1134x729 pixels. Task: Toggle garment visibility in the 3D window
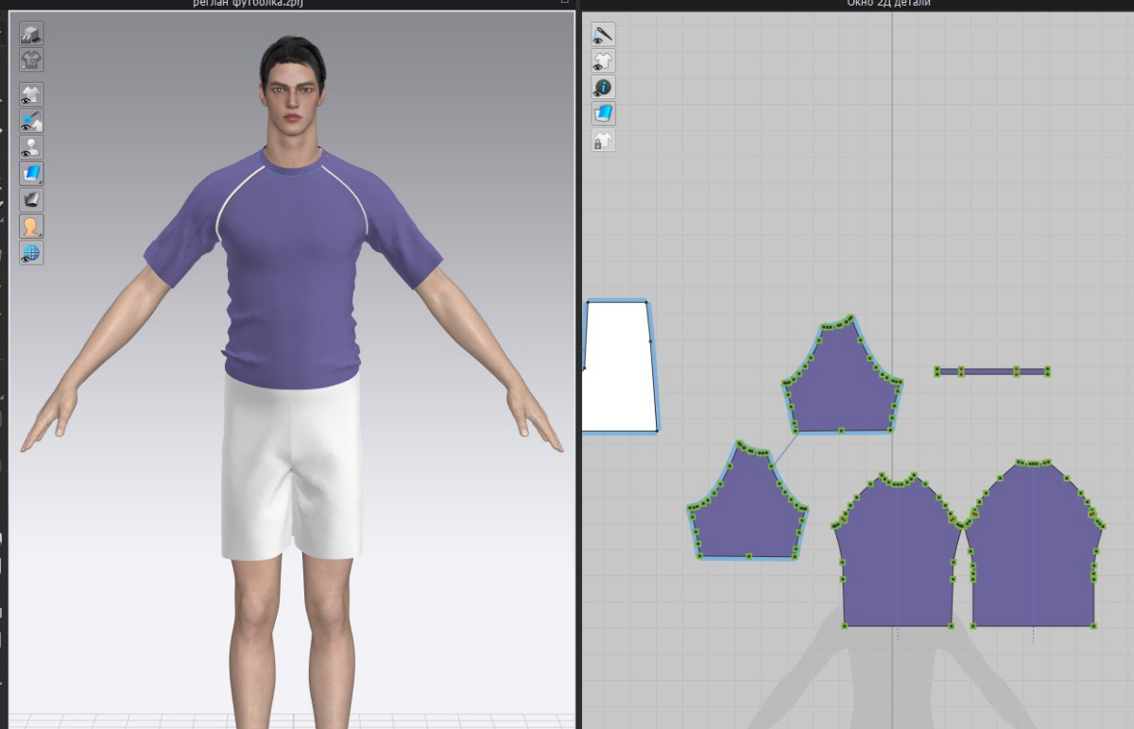31,94
